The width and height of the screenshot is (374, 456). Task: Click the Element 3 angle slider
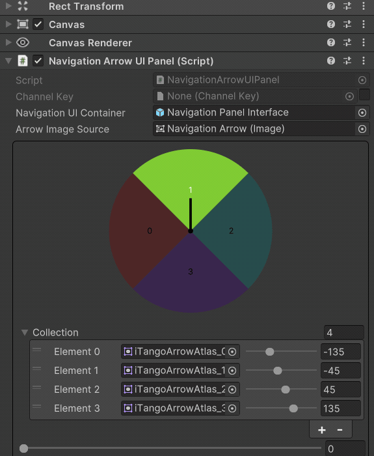pyautogui.click(x=281, y=408)
